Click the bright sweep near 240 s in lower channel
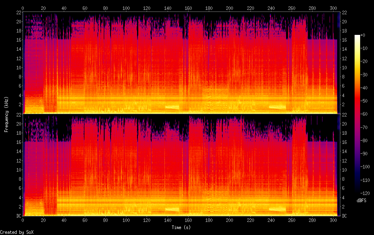Image resolution: width=374 pixels, height=235 pixels. 277,209
